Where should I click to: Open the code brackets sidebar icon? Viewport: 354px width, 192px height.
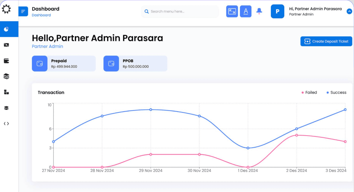(6, 124)
